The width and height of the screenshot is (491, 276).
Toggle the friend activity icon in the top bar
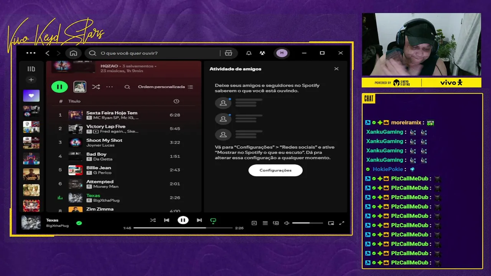point(262,53)
